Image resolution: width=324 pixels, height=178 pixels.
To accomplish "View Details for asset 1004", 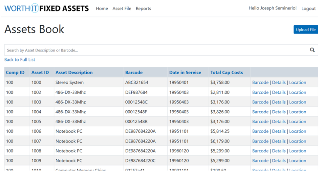I will point(278,112).
